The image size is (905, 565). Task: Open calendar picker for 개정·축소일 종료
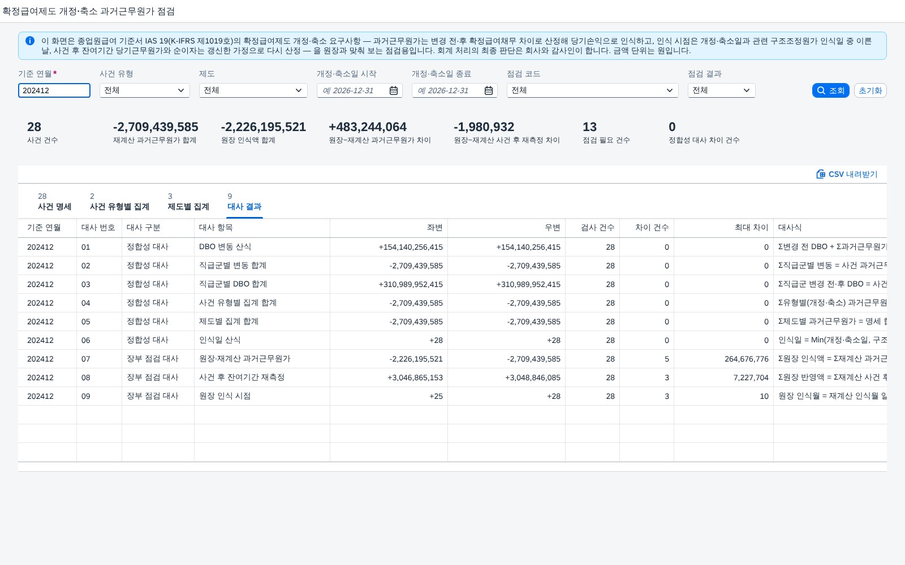click(x=489, y=90)
